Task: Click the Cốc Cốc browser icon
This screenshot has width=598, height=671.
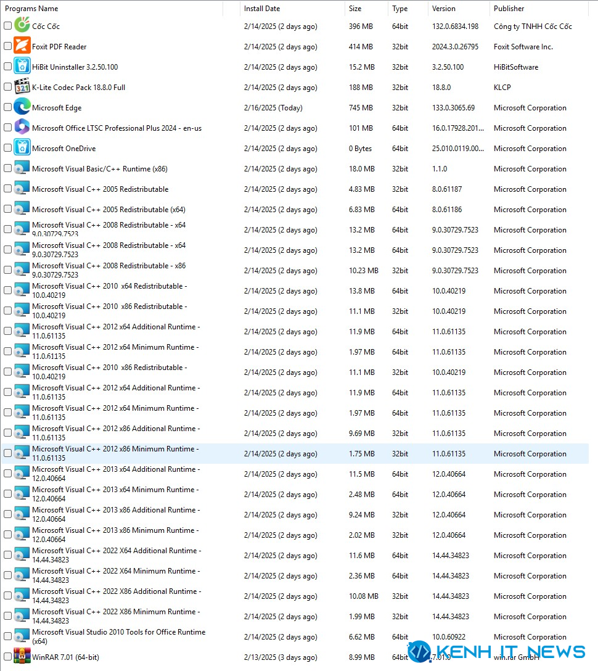Action: [22, 25]
